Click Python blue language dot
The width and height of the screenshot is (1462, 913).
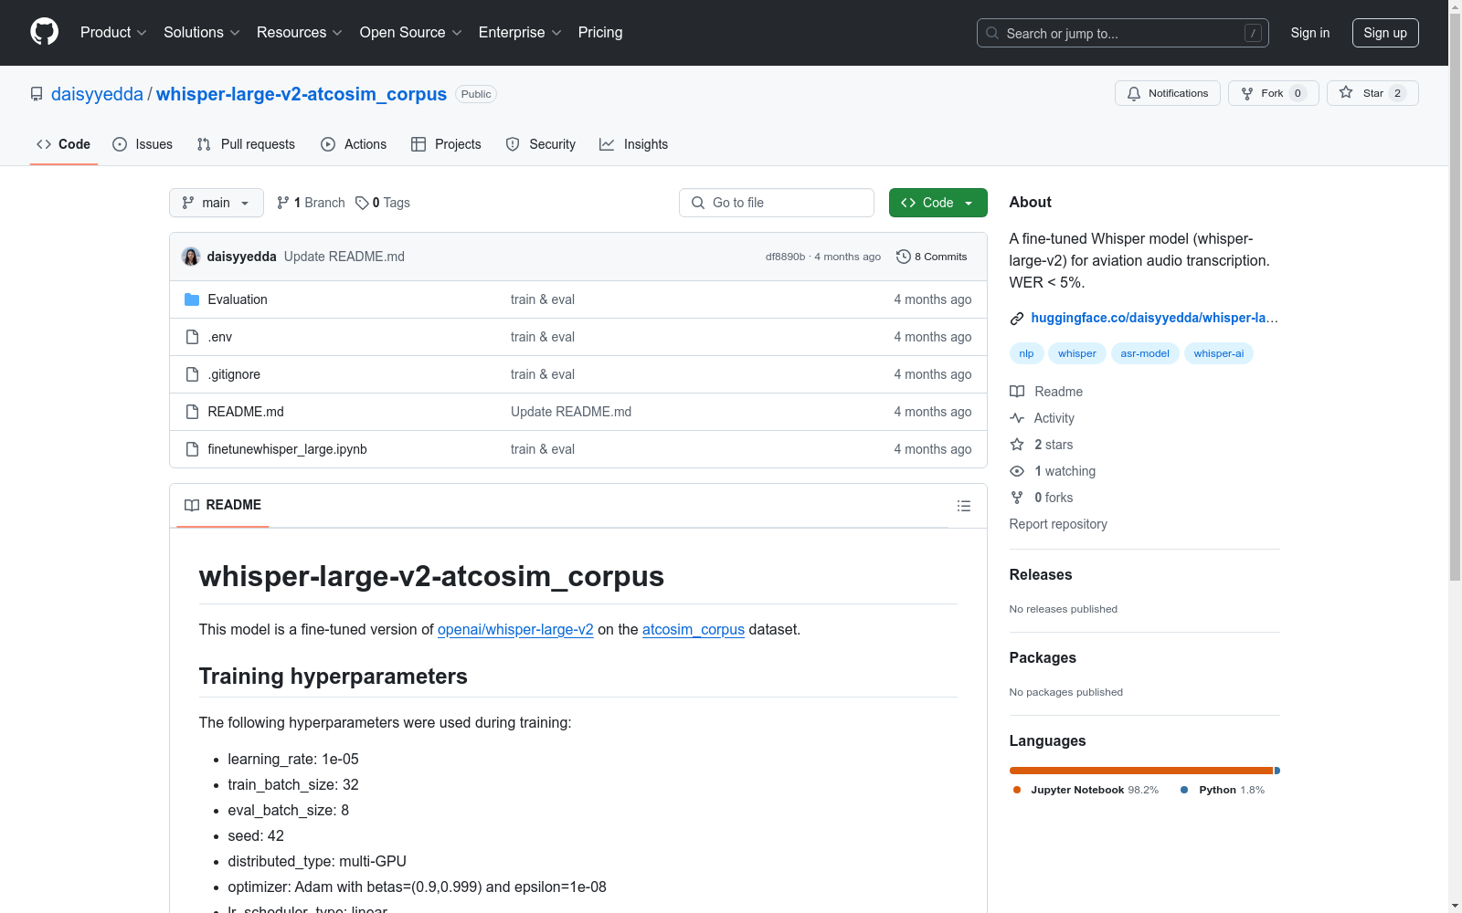click(x=1185, y=790)
